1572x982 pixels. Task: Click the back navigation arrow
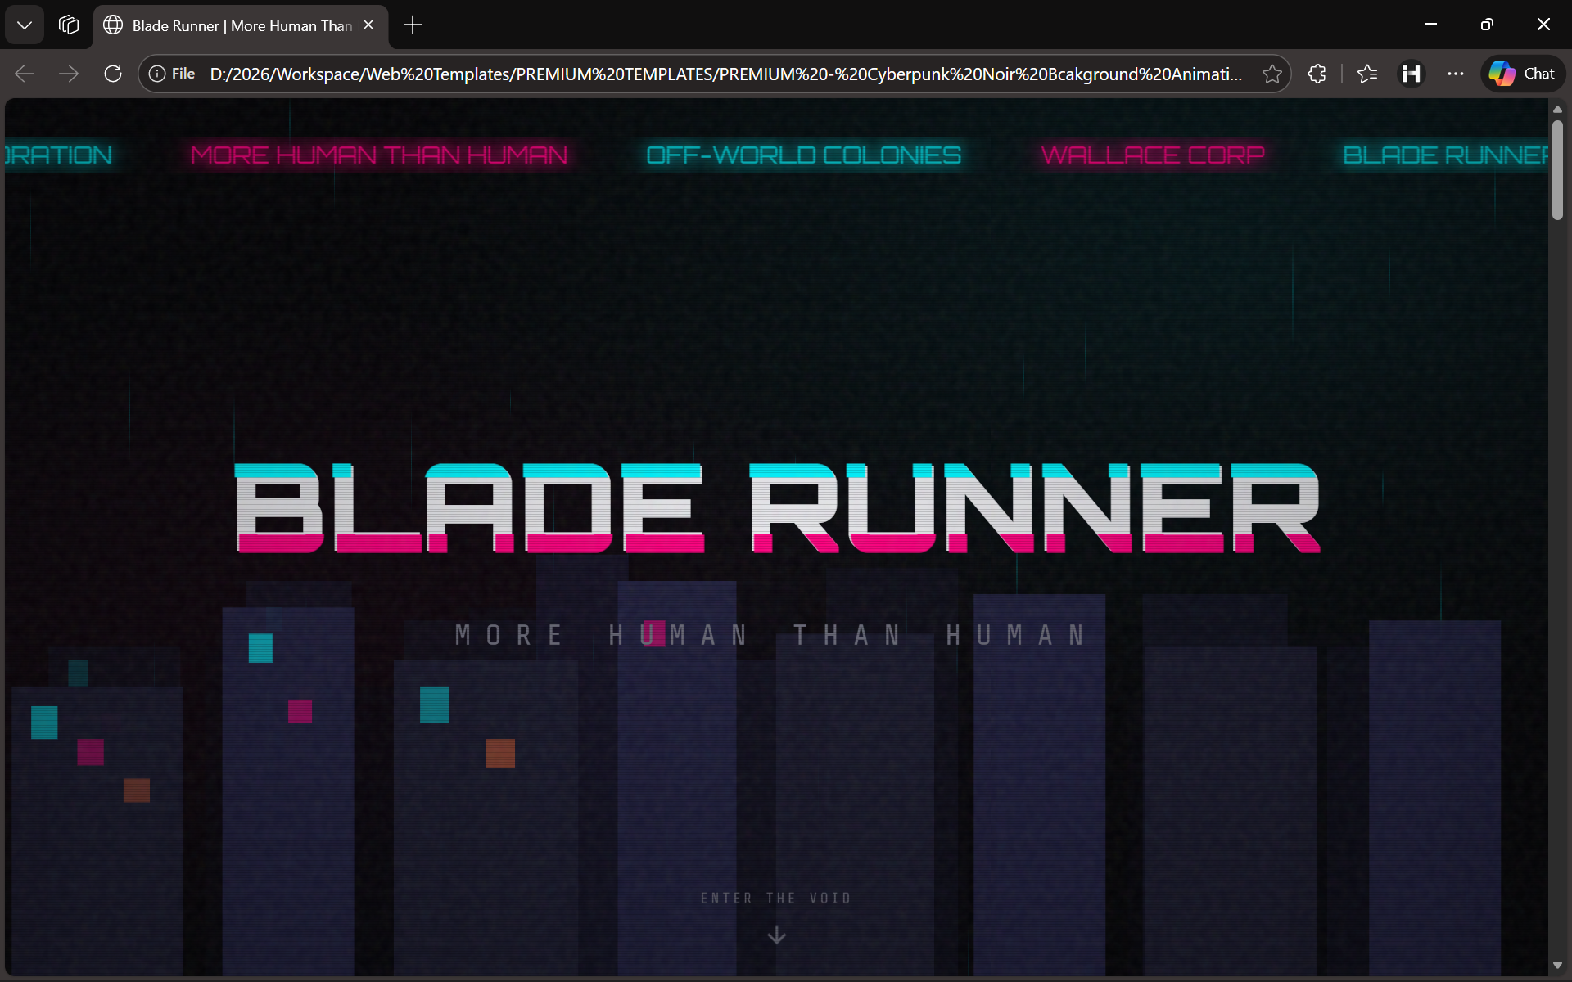tap(25, 74)
